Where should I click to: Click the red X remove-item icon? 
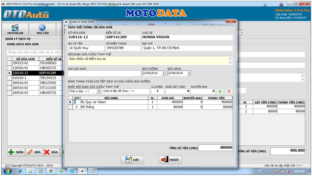coord(229,91)
